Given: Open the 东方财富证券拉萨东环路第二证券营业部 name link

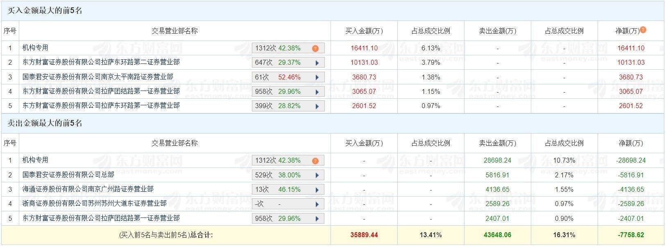Looking at the screenshot, I should click(x=101, y=62).
